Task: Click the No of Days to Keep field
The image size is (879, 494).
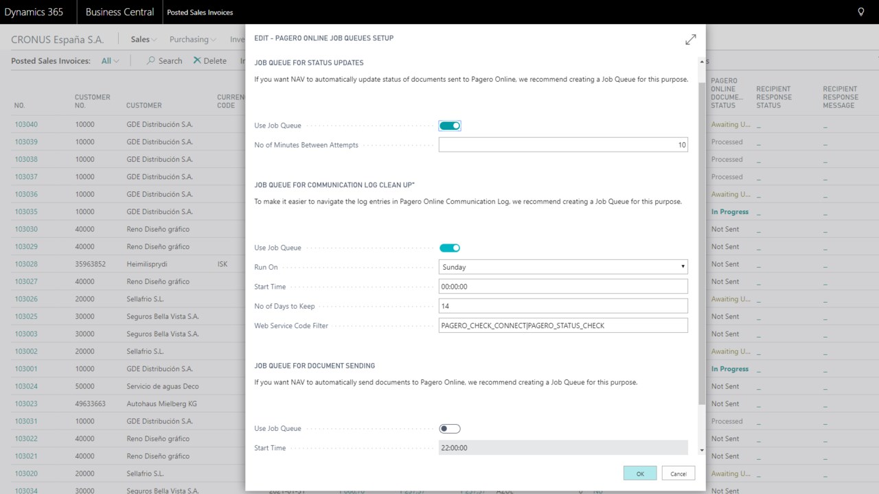Action: click(x=563, y=306)
